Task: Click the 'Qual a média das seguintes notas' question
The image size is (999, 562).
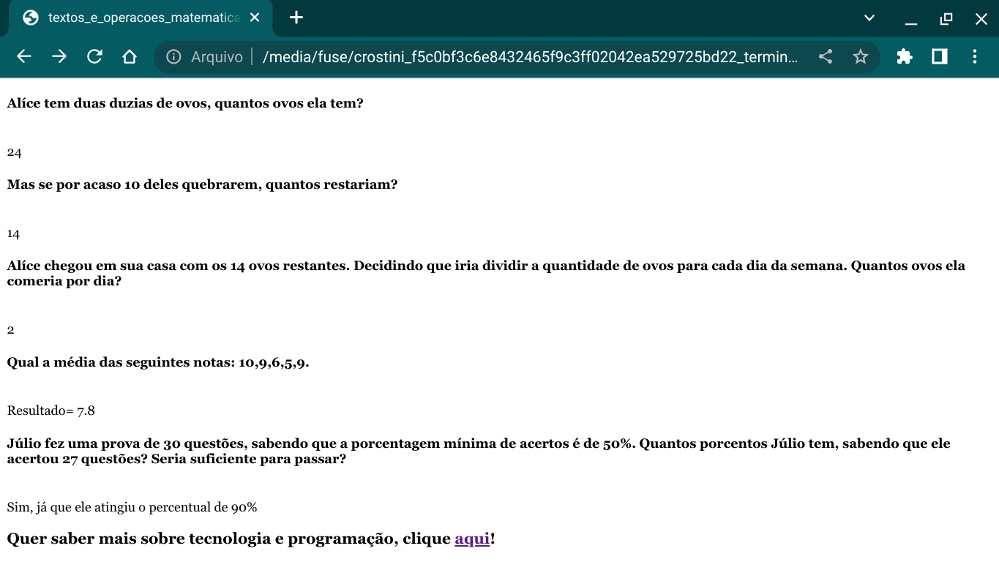Action: coord(158,362)
